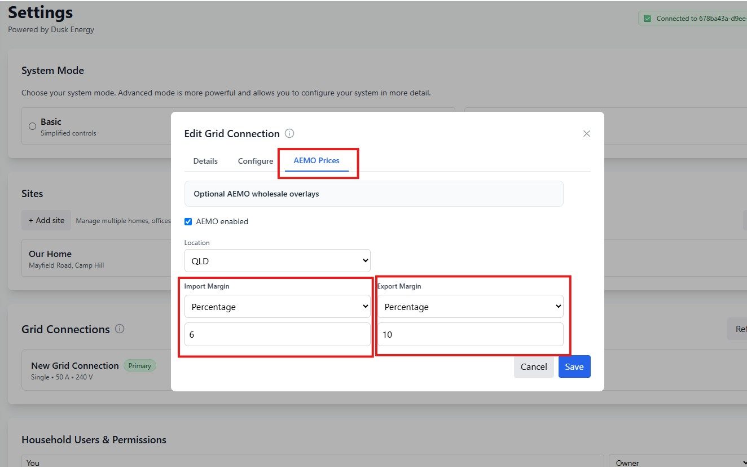Switch to the Configure tab

click(x=256, y=161)
